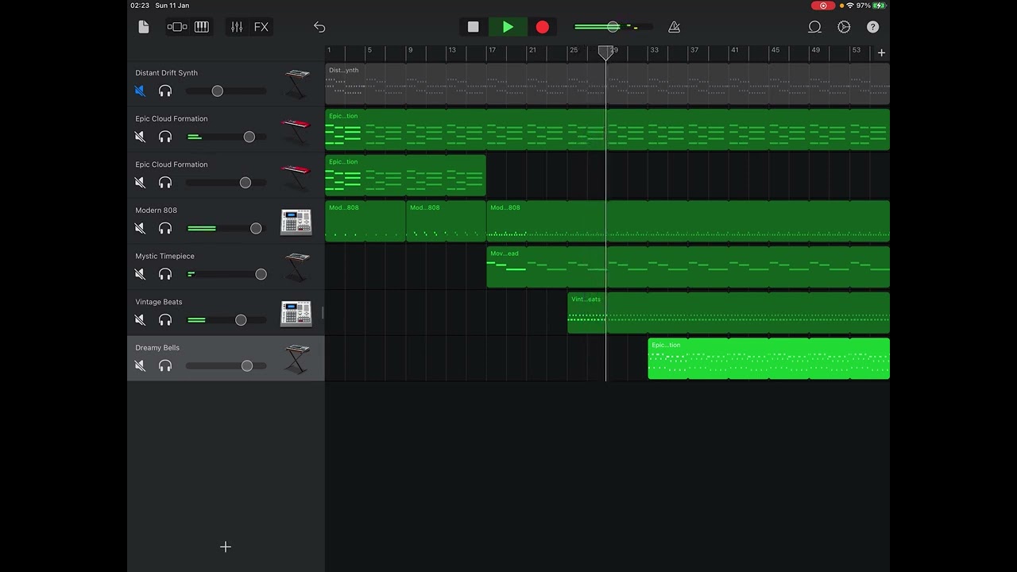The width and height of the screenshot is (1017, 572).
Task: Mute the first Epic Cloud Formation track
Action: [140, 137]
